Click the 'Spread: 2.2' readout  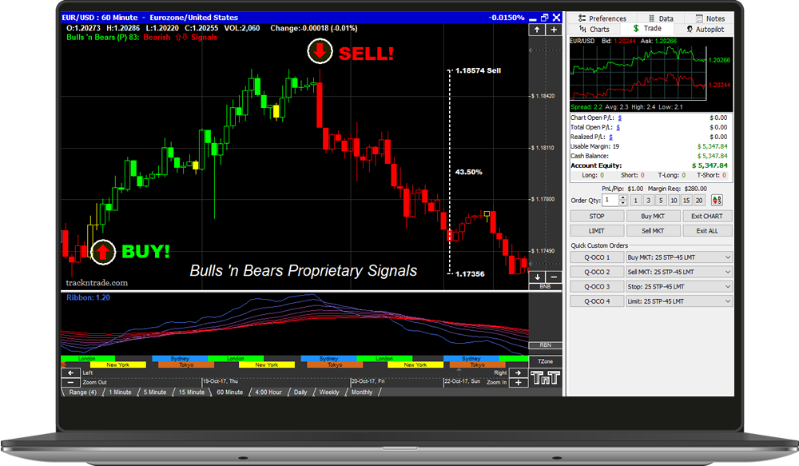[x=586, y=107]
